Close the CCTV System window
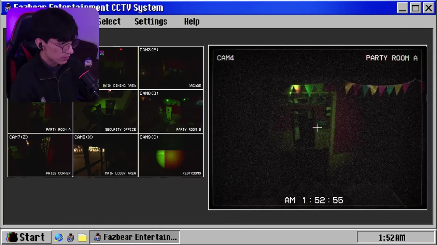Image resolution: width=437 pixels, height=245 pixels. point(428,8)
